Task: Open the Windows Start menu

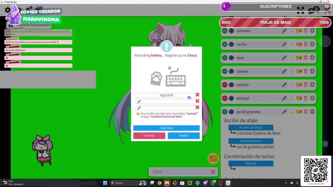Action: (x=105, y=183)
